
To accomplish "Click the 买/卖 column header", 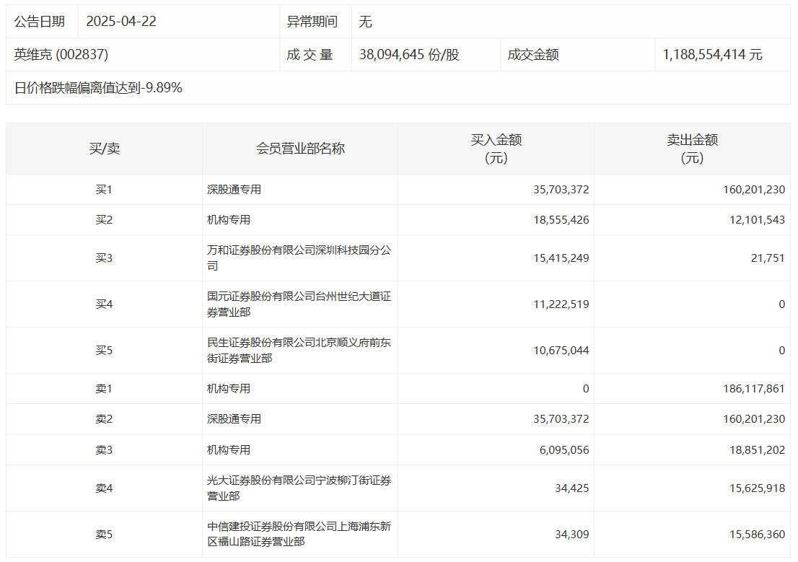I will (x=104, y=149).
